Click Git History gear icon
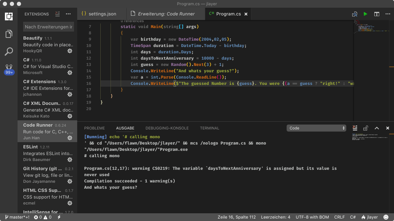Viewport: 394px width, 221px height. (70, 181)
